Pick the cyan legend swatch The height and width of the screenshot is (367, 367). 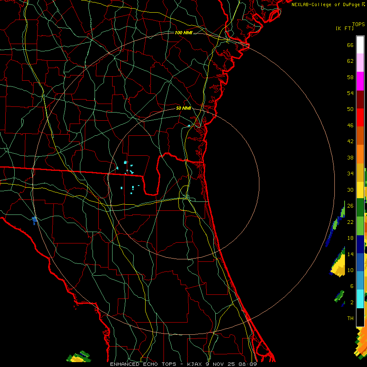tap(360, 299)
